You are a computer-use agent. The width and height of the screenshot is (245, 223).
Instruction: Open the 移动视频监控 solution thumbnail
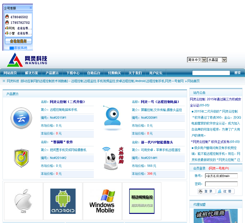pyautogui.click(x=142, y=201)
